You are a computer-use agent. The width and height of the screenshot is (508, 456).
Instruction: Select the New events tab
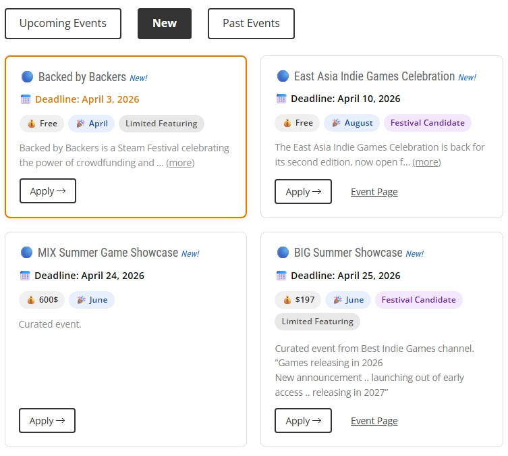[165, 24]
